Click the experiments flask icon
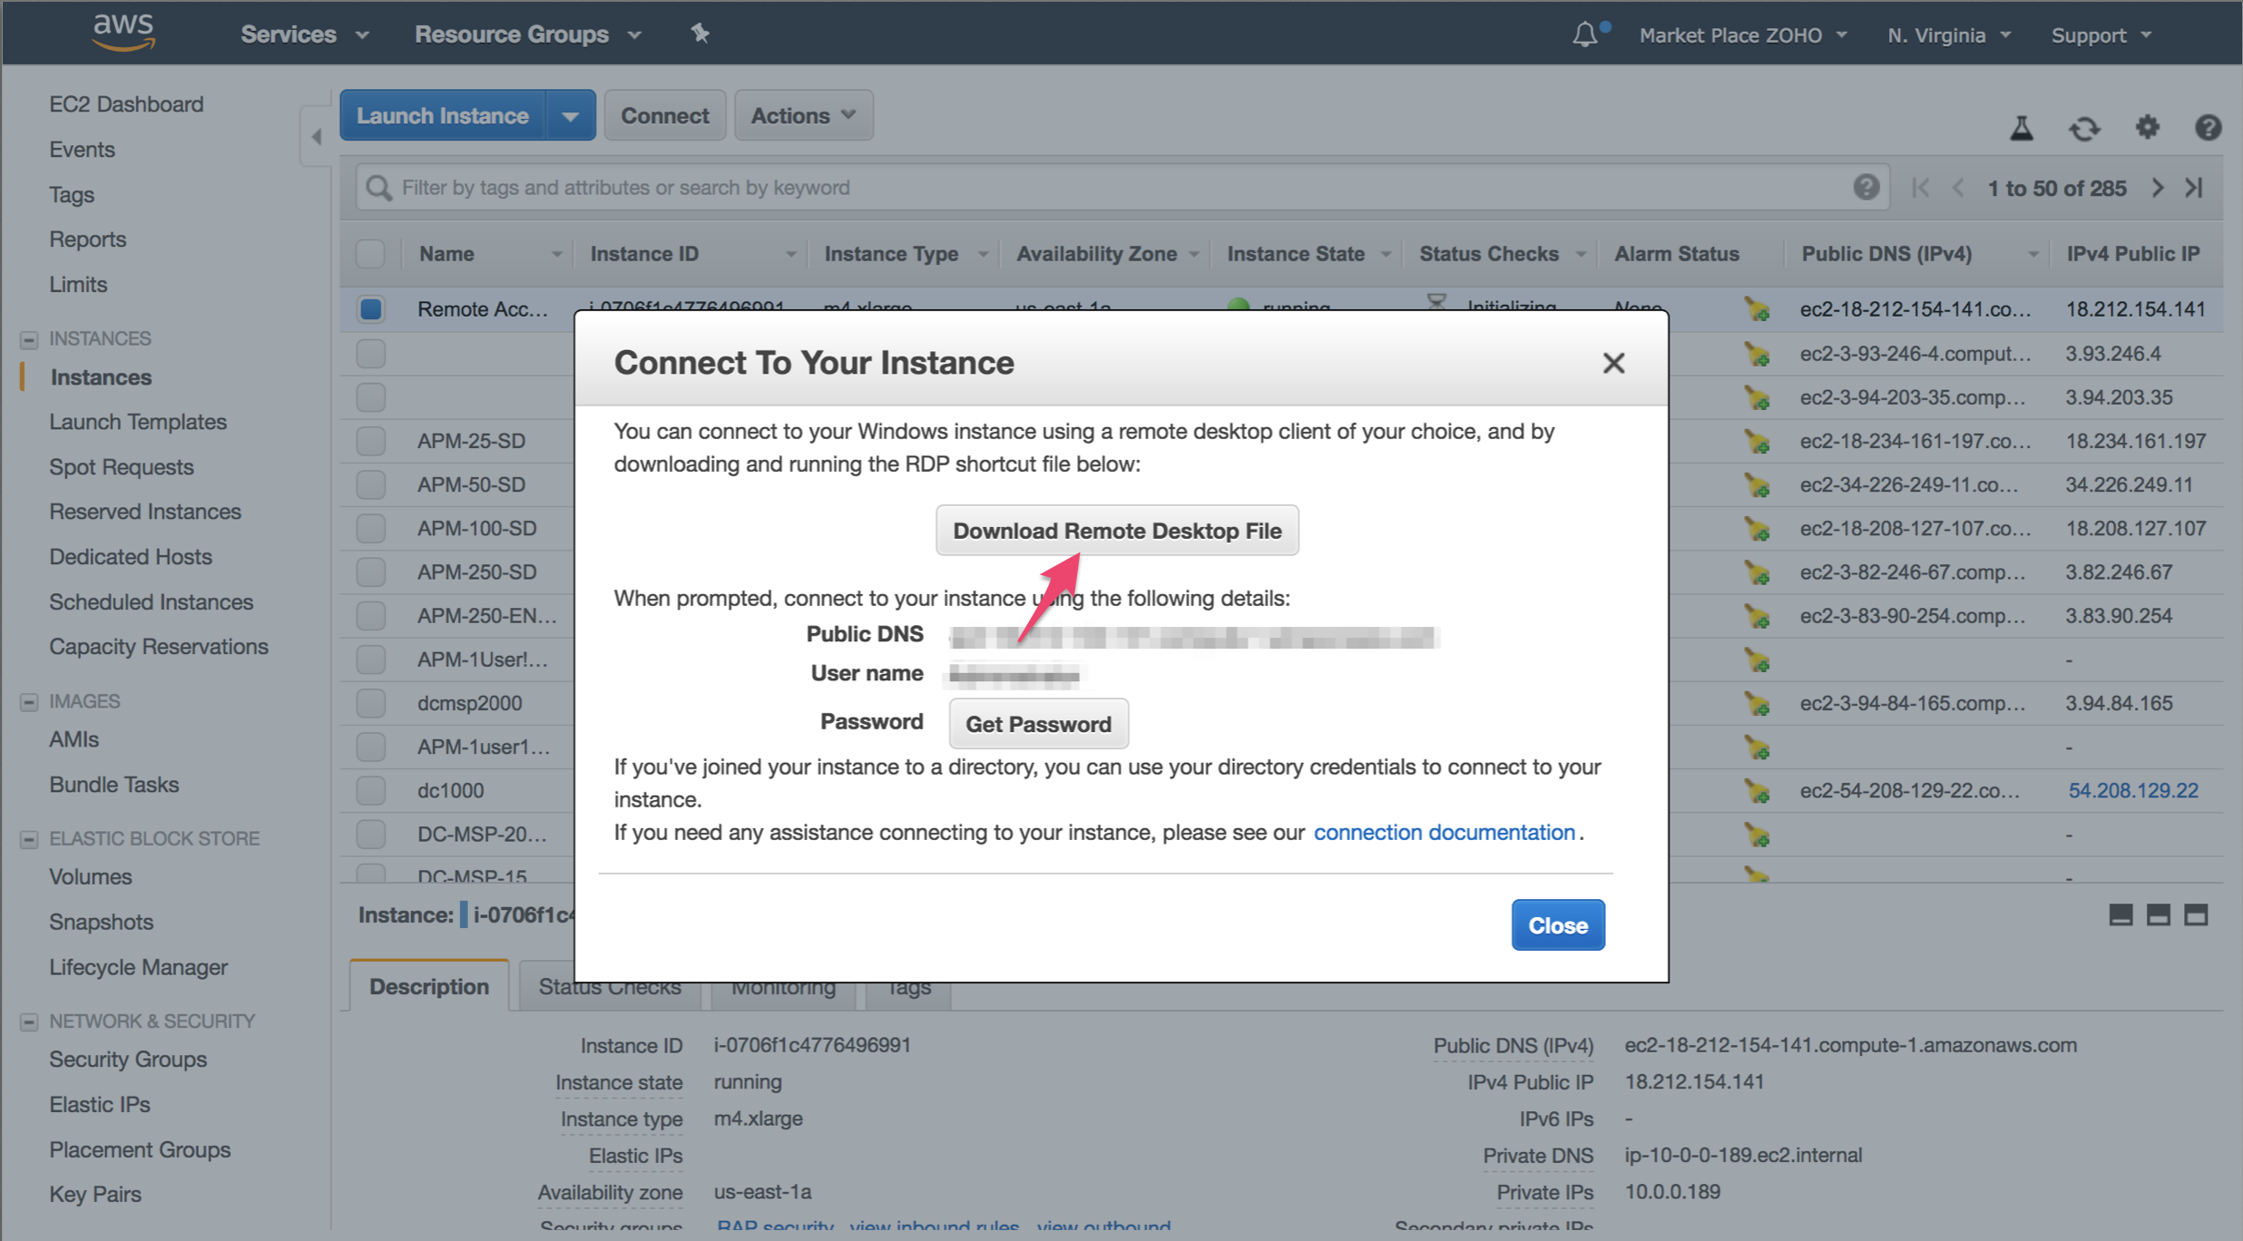Viewport: 2243px width, 1241px height. (x=2022, y=128)
